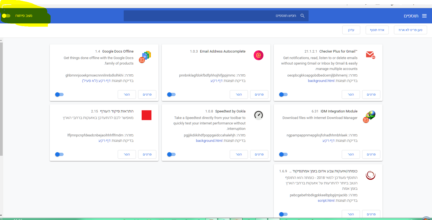
Task: Click the 'Email Address Autocomplete' name text
Action: [x=223, y=51]
